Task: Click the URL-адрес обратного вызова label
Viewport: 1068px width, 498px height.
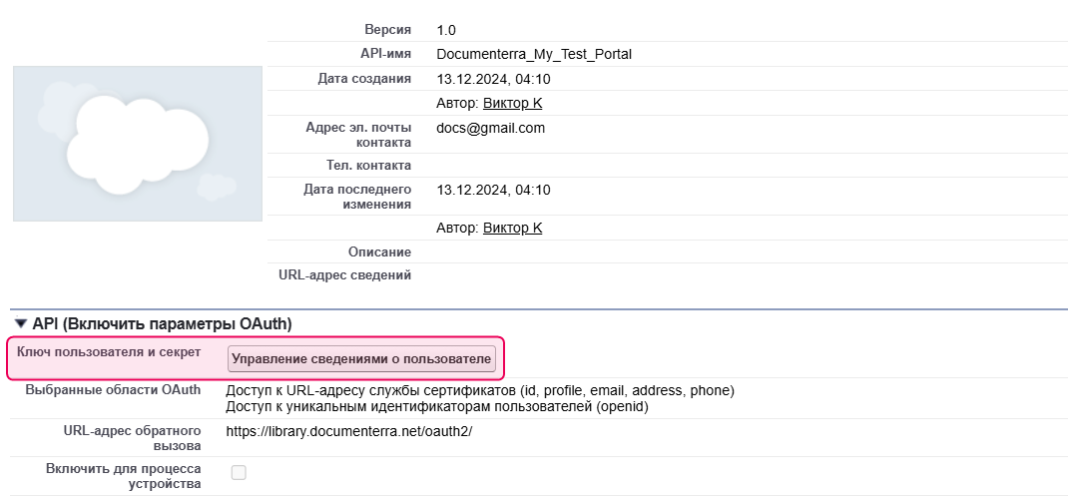Action: tap(132, 438)
